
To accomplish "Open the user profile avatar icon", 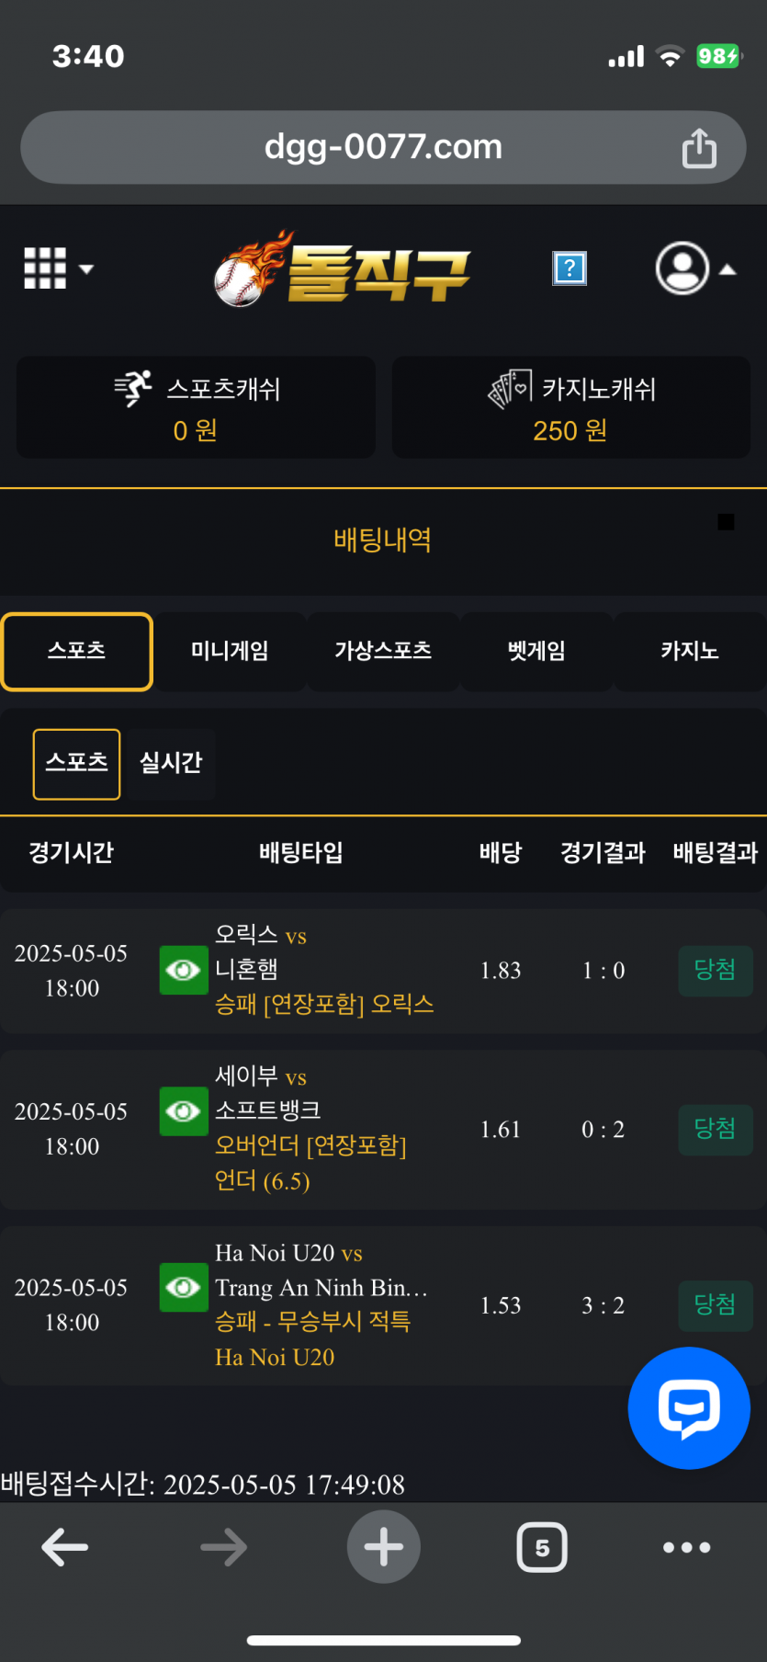I will pos(682,268).
